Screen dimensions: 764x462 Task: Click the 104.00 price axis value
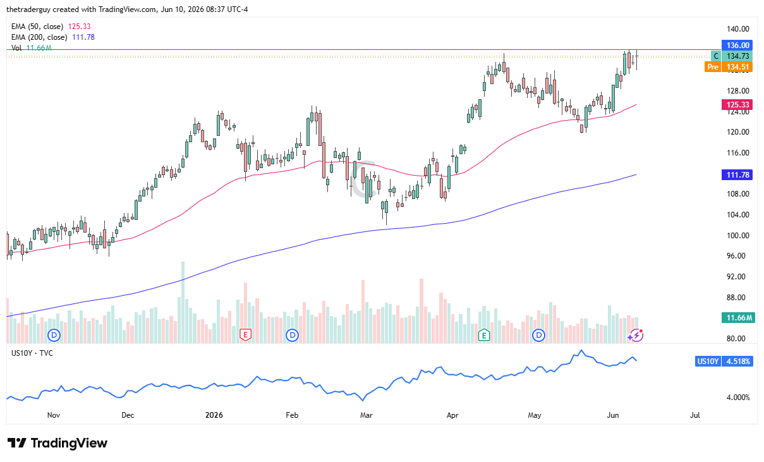[x=737, y=215]
